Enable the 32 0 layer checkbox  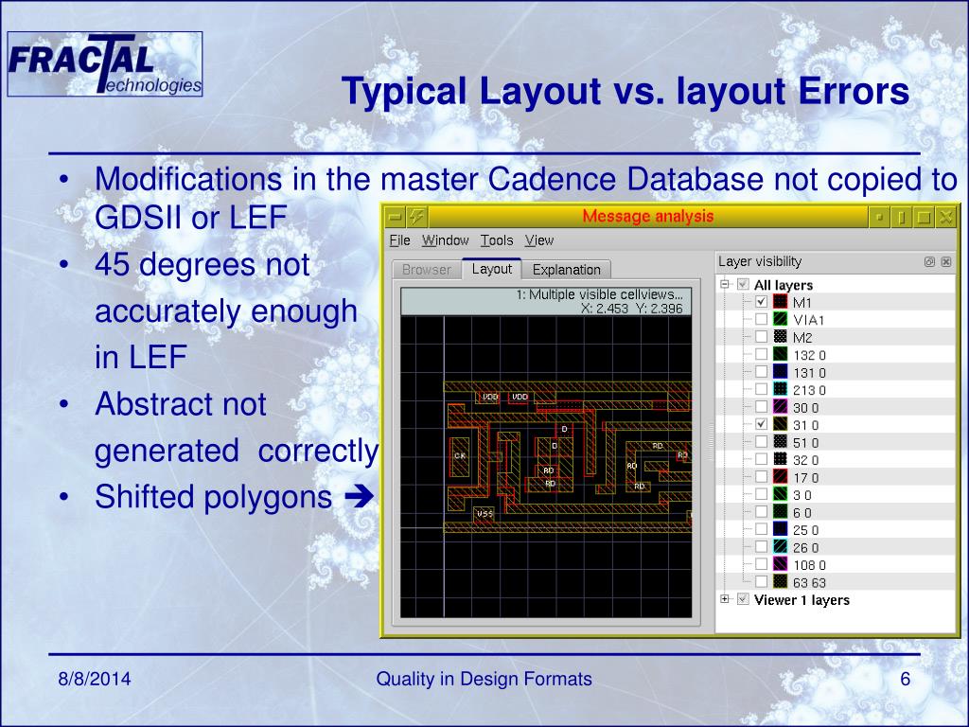pyautogui.click(x=762, y=459)
